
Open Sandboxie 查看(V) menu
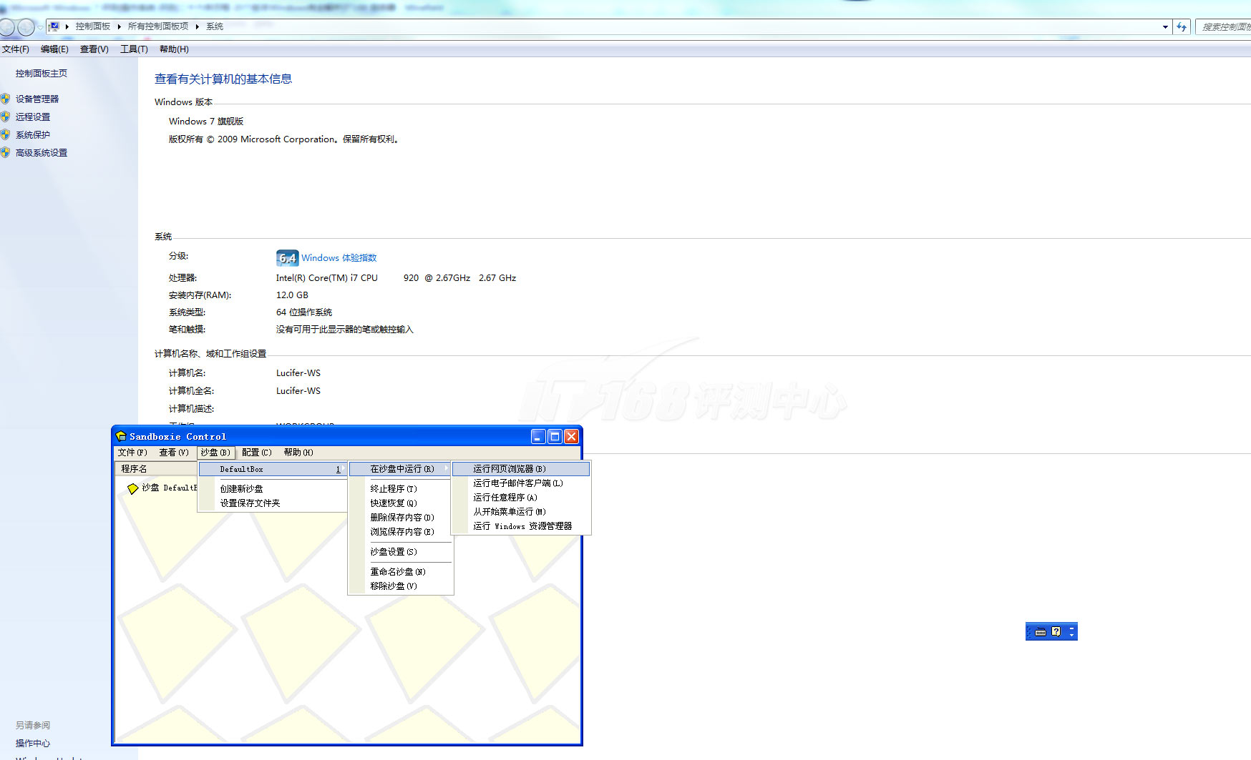(x=174, y=453)
